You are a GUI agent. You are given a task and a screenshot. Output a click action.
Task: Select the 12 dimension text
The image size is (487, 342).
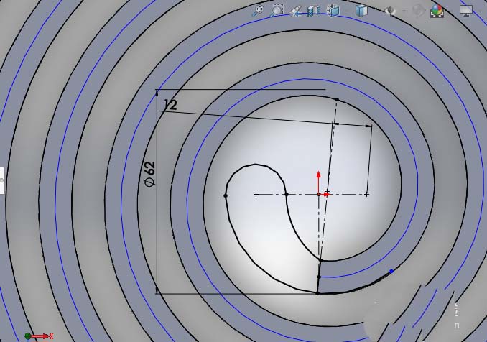170,105
